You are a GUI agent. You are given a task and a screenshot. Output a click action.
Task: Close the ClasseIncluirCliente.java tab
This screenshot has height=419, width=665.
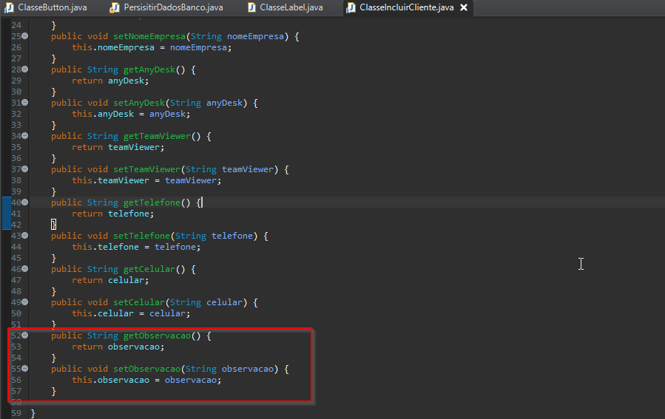click(464, 7)
